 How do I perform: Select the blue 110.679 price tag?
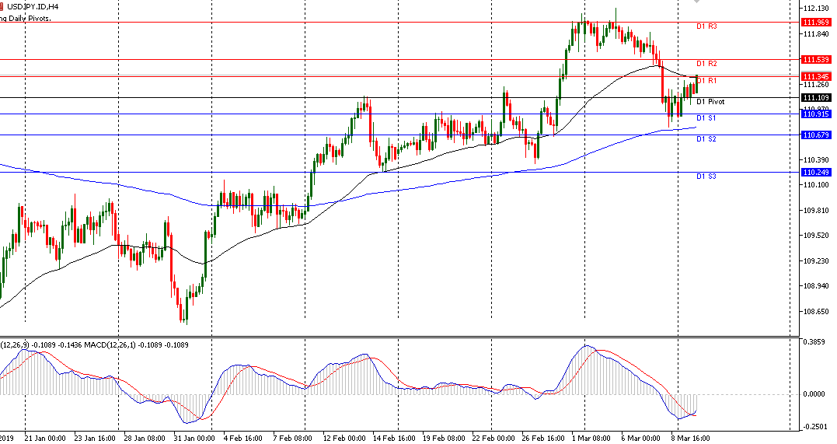click(x=816, y=135)
